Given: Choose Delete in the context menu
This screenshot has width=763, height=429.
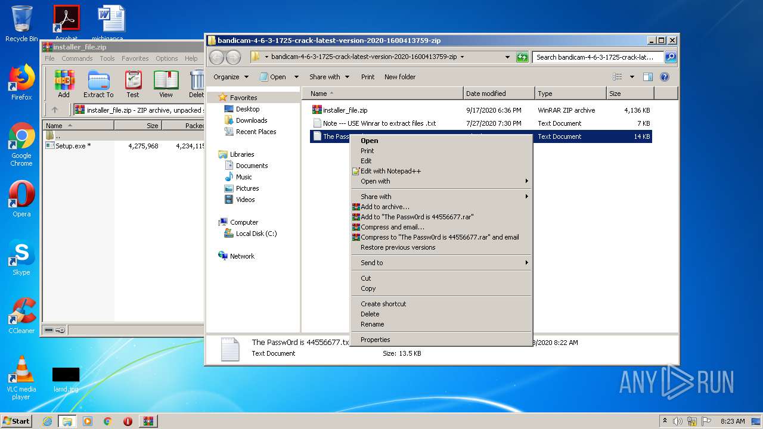Looking at the screenshot, I should coord(441,314).
